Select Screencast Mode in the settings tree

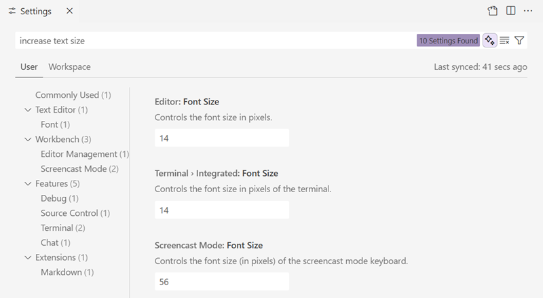79,169
